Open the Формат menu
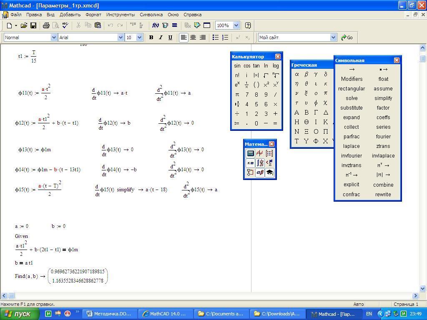Screen dimensions: 427x320 click(x=93, y=15)
